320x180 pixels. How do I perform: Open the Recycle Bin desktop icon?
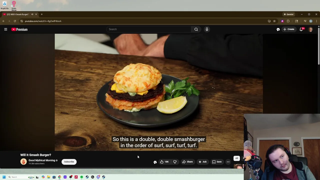pos(4,5)
